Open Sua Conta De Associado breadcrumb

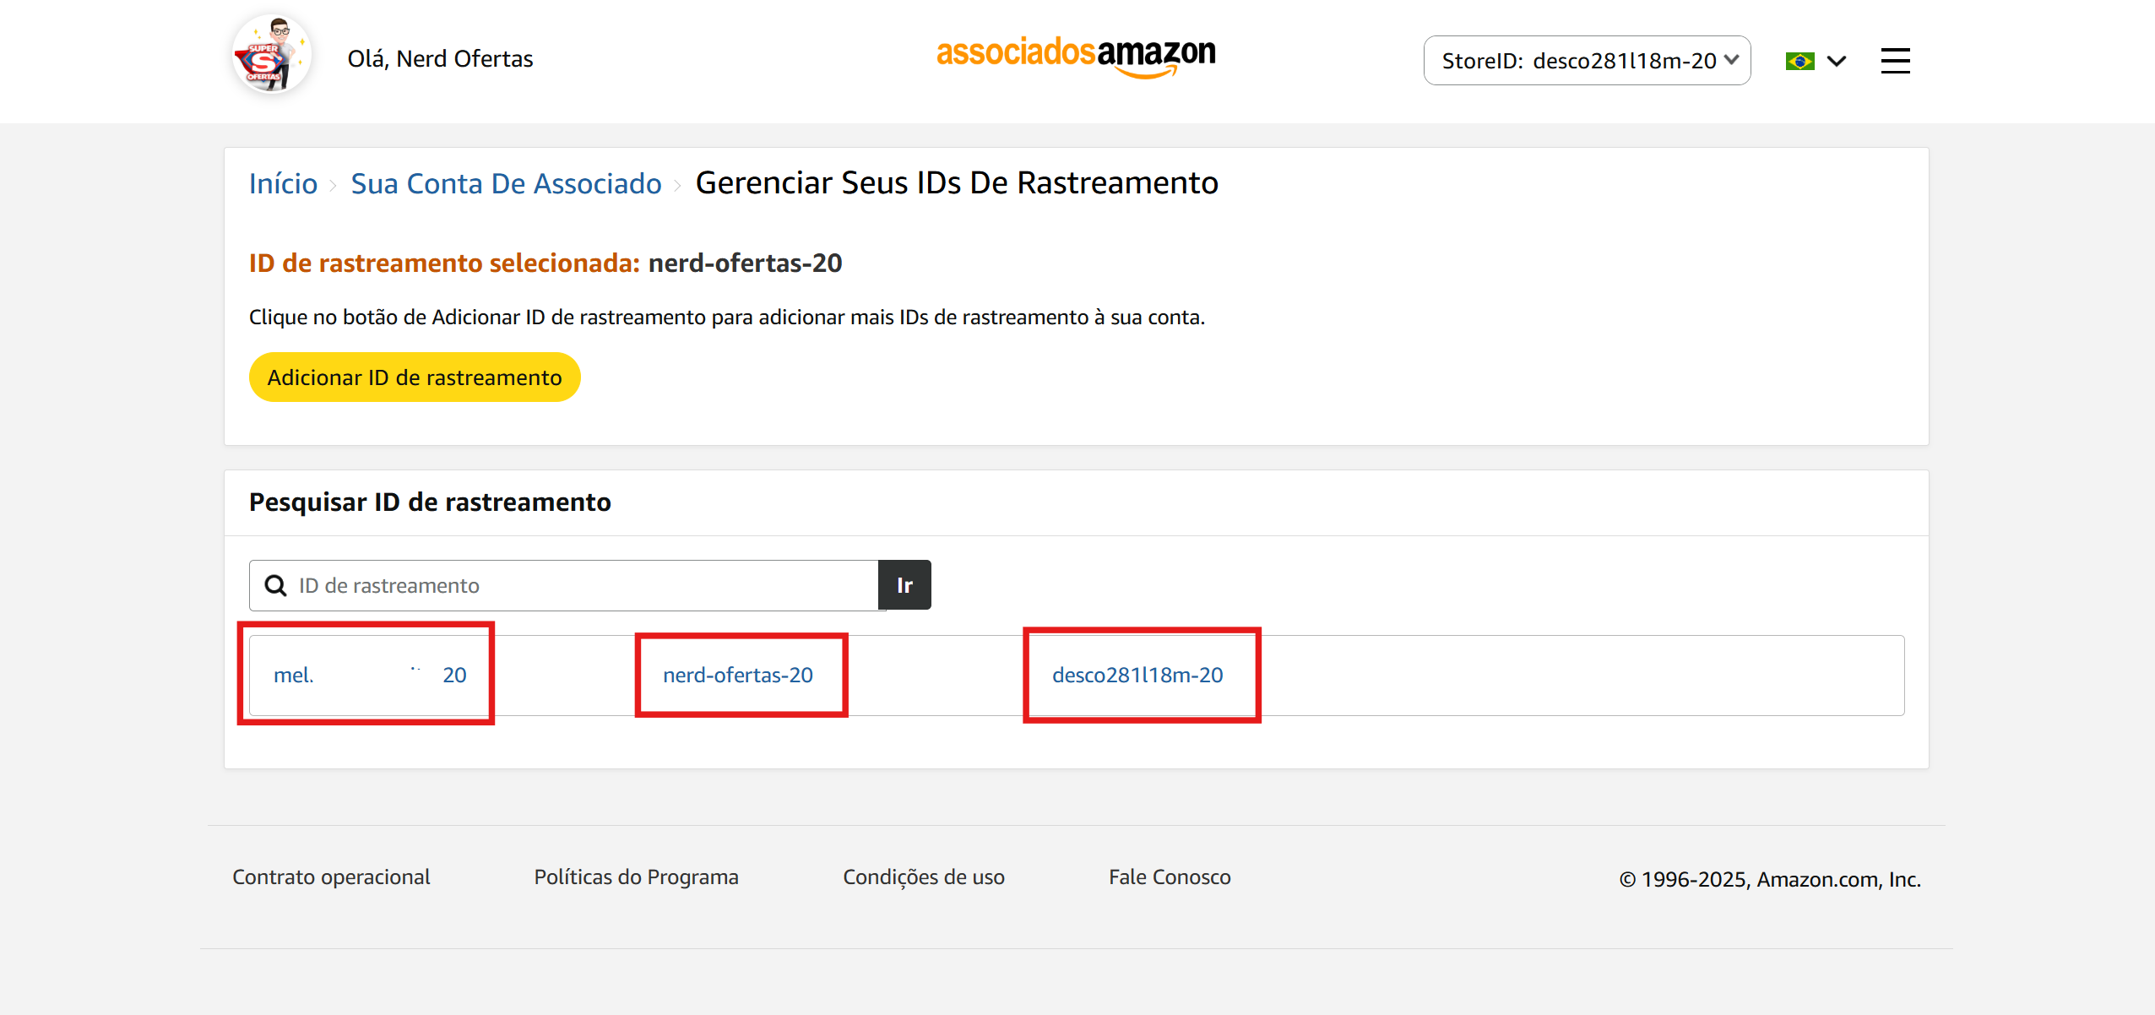tap(506, 183)
